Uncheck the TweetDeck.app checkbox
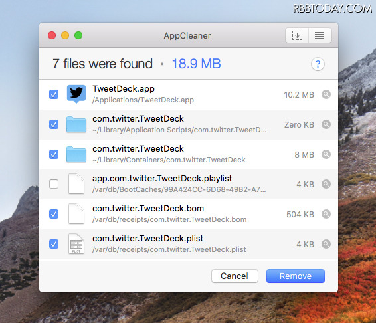The height and width of the screenshot is (323, 376). click(54, 94)
